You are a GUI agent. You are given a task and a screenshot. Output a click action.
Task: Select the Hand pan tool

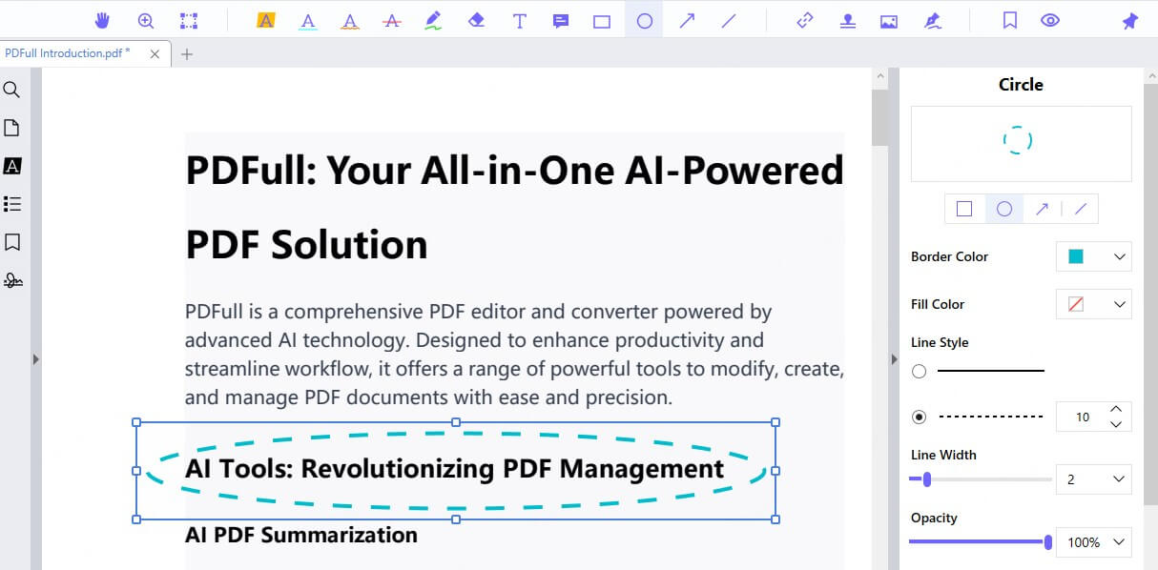pyautogui.click(x=102, y=19)
